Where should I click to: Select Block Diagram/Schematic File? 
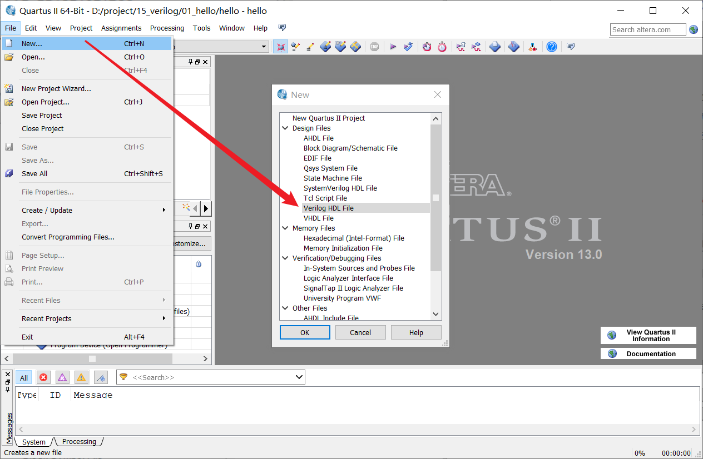tap(350, 148)
